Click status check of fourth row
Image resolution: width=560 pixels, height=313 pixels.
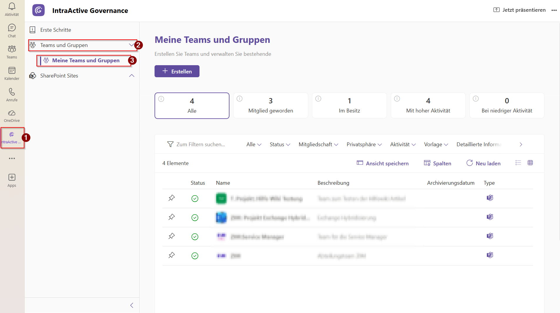[x=195, y=256]
